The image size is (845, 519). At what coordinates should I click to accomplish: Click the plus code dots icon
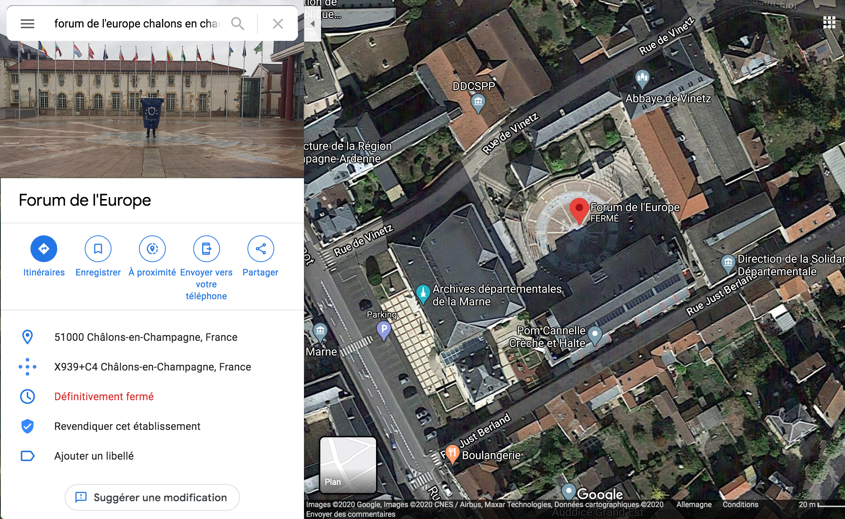(x=27, y=367)
